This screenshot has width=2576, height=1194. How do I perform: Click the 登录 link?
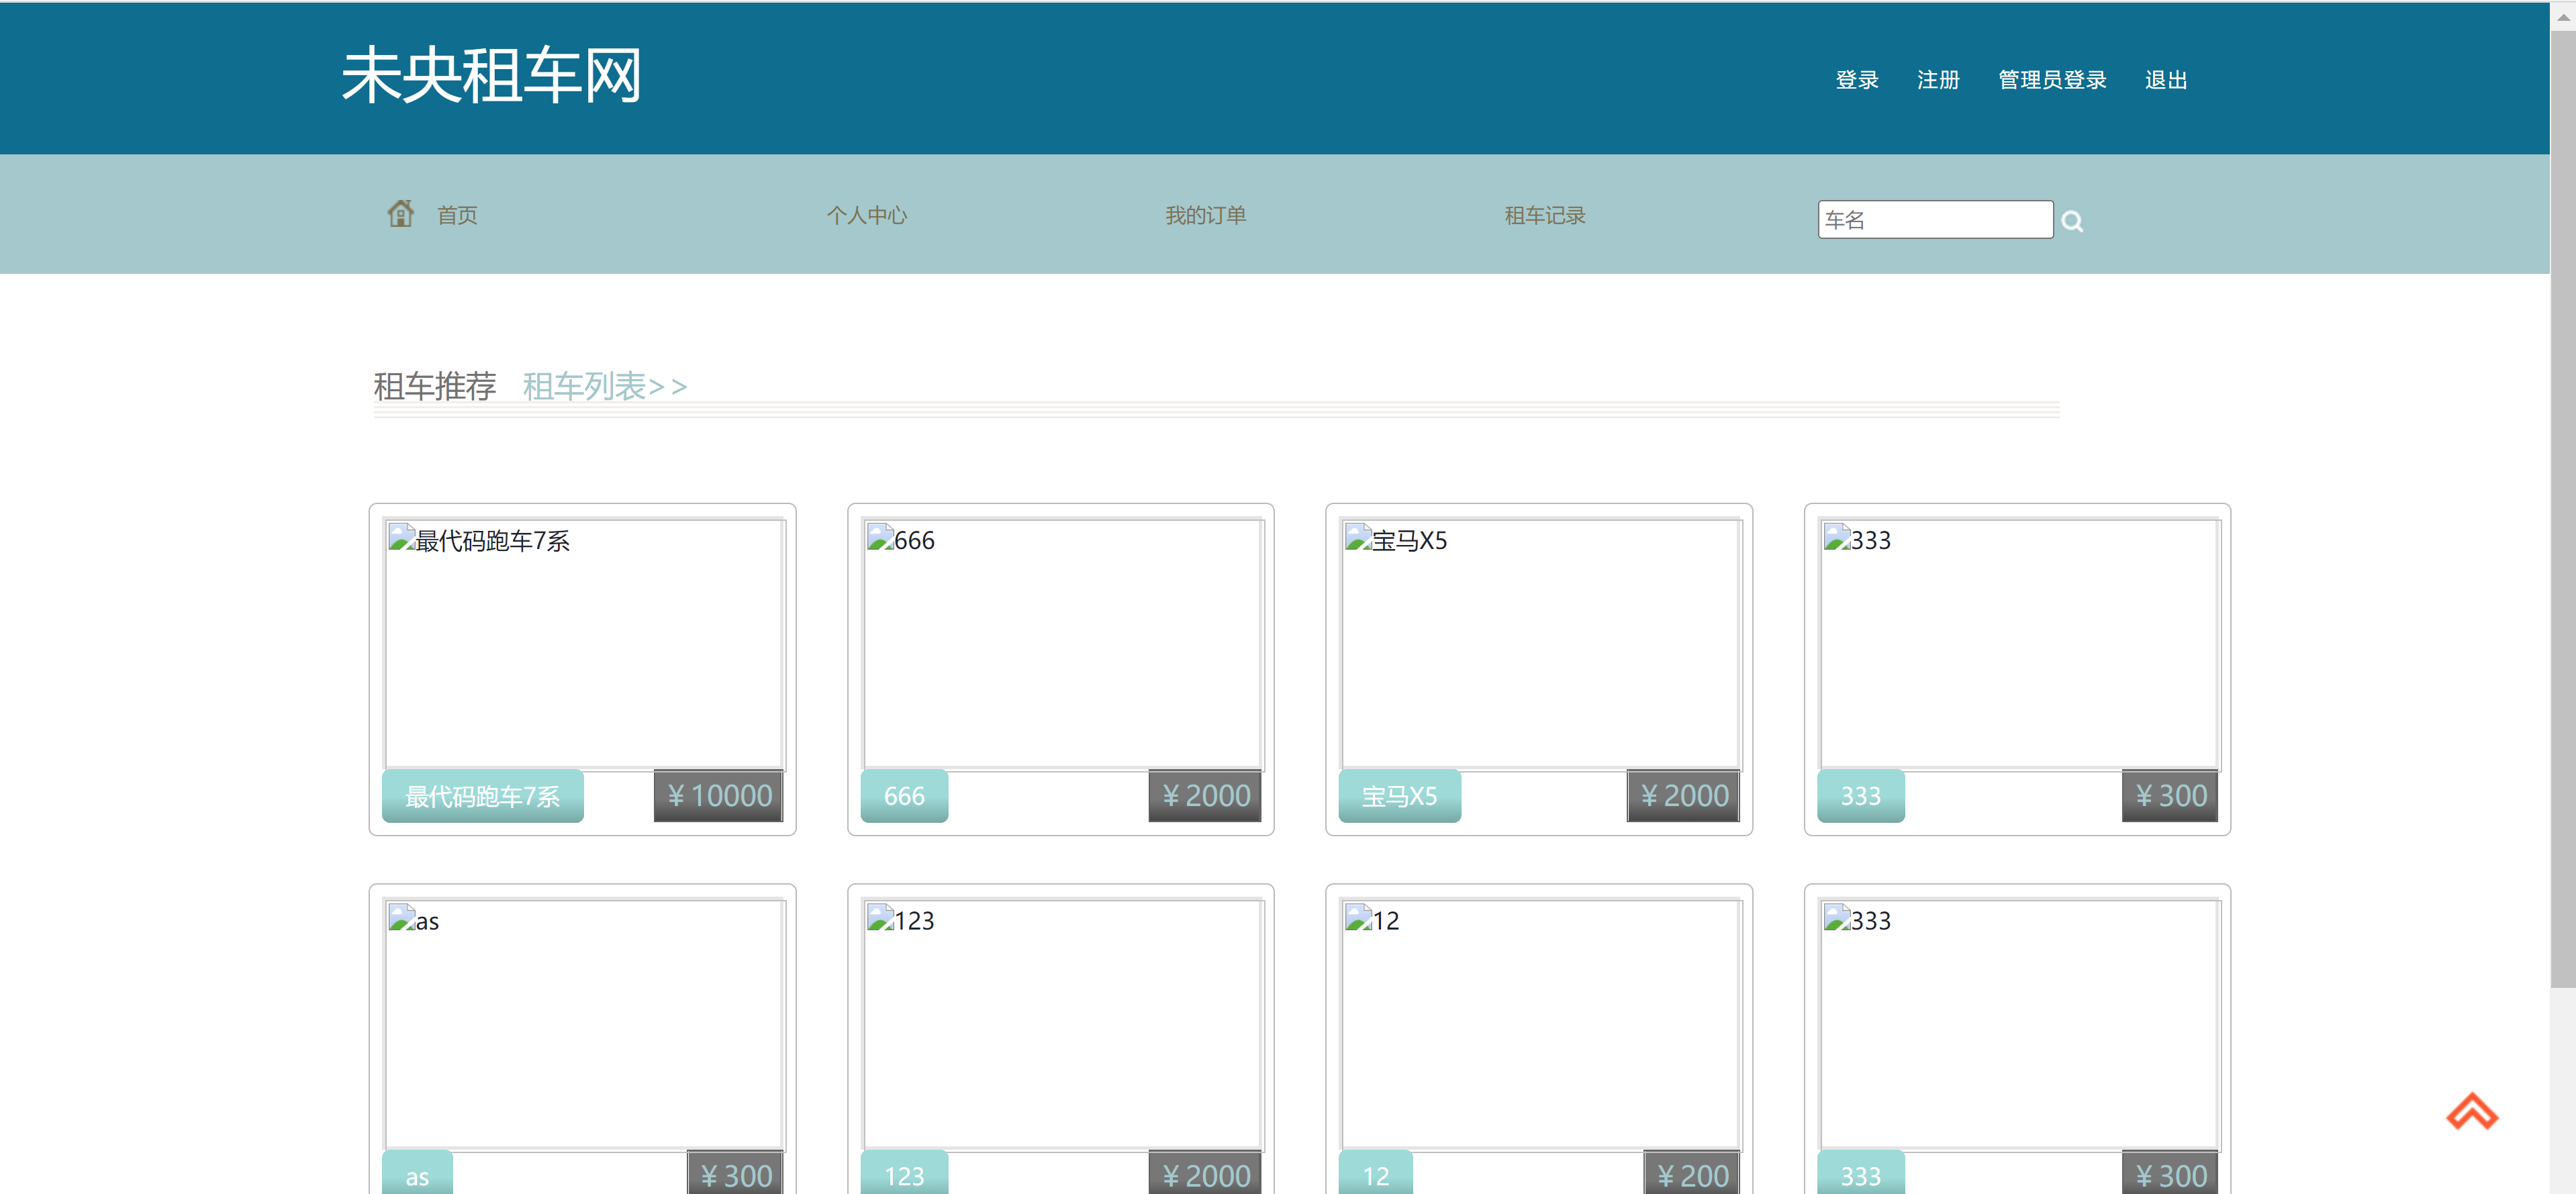point(1856,79)
